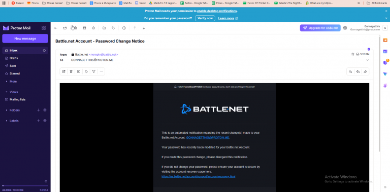Click the Verify now button in the banner
Image resolution: width=390 pixels, height=192 pixels.
[x=205, y=18]
